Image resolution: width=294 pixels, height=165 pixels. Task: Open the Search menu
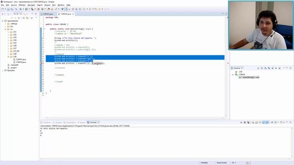[40, 5]
